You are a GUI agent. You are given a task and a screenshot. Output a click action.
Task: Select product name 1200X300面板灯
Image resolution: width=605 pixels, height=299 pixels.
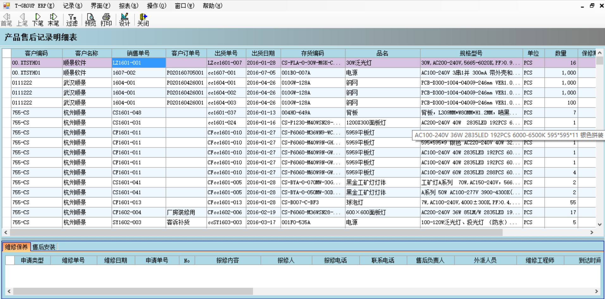[x=382, y=122]
